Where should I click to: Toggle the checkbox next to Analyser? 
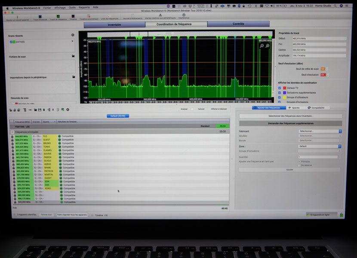[192, 109]
